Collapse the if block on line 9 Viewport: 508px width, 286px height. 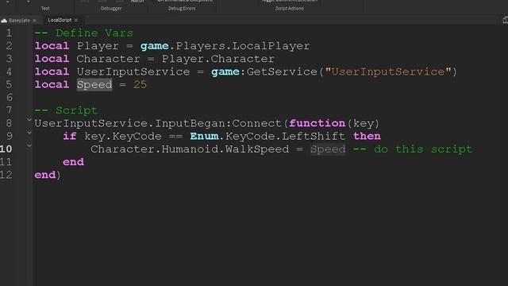29,133
